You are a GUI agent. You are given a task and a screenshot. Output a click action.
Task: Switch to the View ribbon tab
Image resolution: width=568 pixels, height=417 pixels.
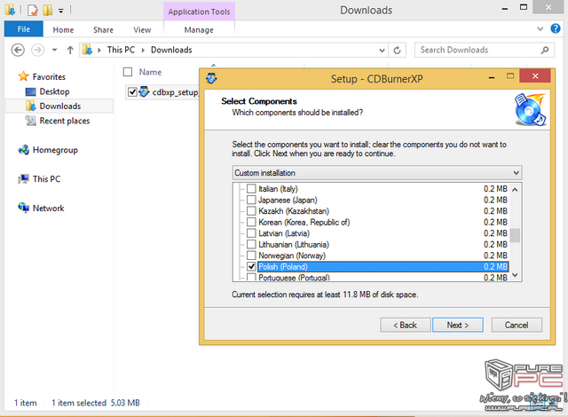[x=142, y=29]
